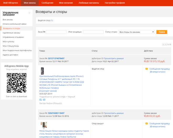Open Мои купоны in sidebar
Screen dimensions: 173x138
pyautogui.click(x=8, y=42)
